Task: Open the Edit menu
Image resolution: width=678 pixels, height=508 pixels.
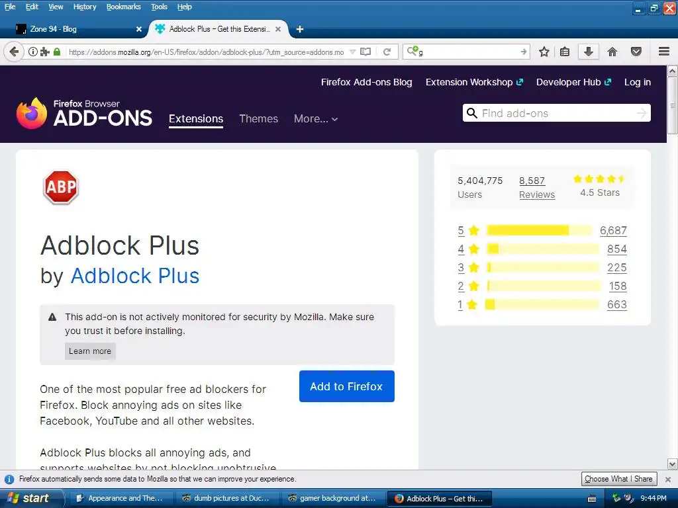Action: coord(32,7)
